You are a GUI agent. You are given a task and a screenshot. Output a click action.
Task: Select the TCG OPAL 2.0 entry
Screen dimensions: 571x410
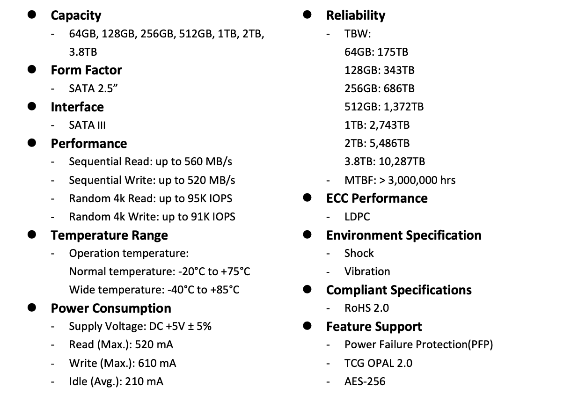(378, 363)
